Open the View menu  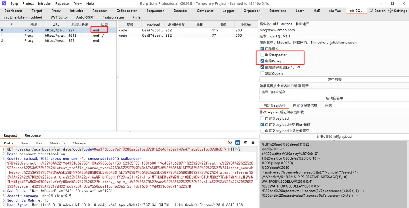coord(78,3)
